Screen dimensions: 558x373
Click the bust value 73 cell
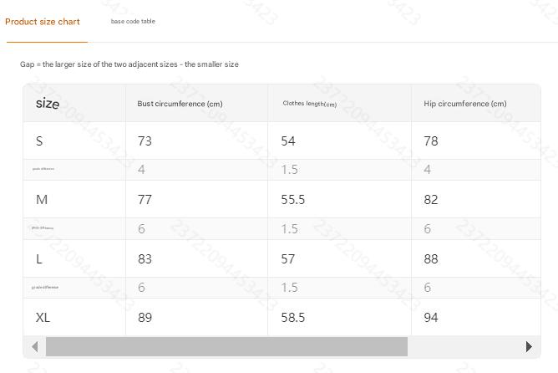click(x=145, y=141)
